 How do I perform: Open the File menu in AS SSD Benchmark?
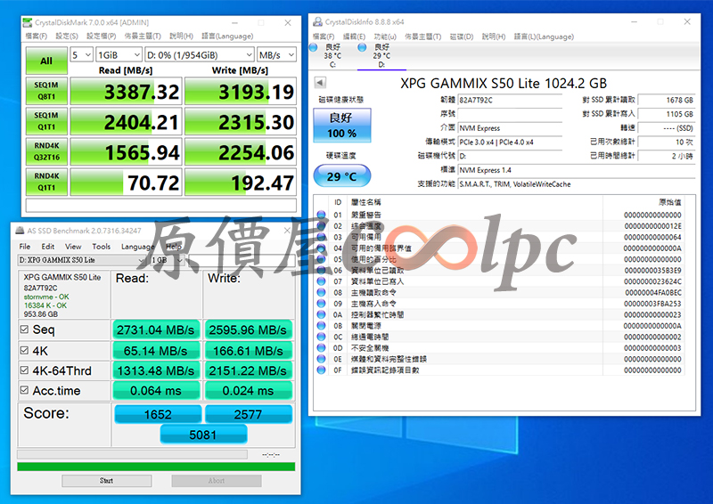point(25,247)
